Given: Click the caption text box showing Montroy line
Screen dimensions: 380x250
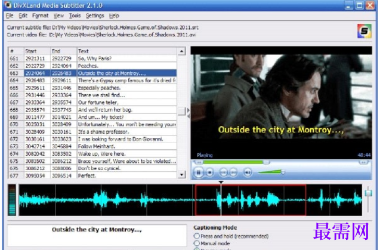Looking at the screenshot, I should point(97,235).
